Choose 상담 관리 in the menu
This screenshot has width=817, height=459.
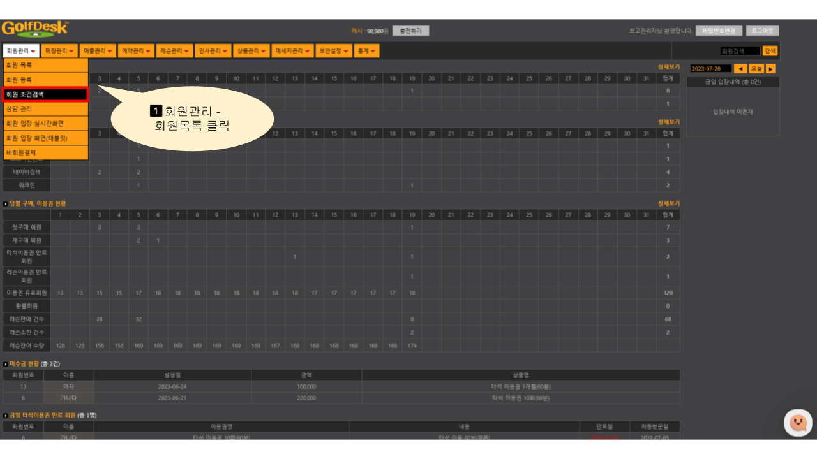click(45, 109)
